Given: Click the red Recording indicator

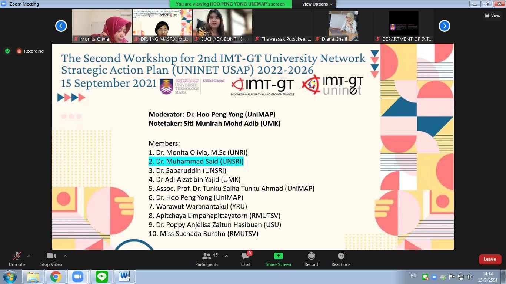Looking at the screenshot, I should [30, 51].
